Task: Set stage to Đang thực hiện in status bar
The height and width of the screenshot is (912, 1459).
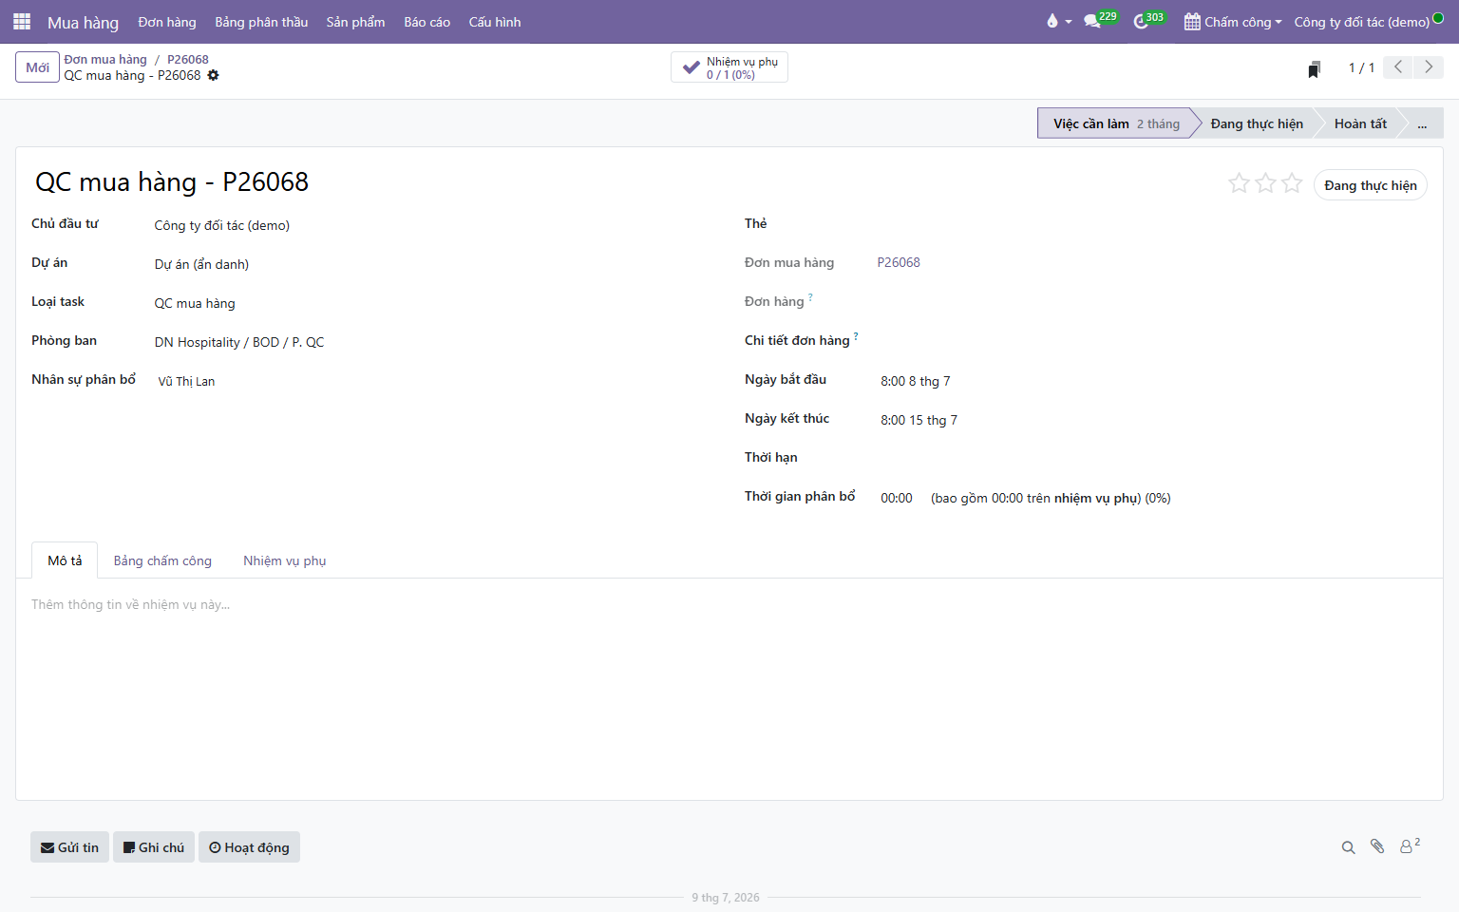Action: click(1257, 123)
